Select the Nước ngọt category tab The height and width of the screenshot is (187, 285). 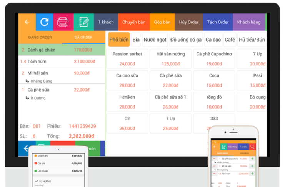click(155, 40)
